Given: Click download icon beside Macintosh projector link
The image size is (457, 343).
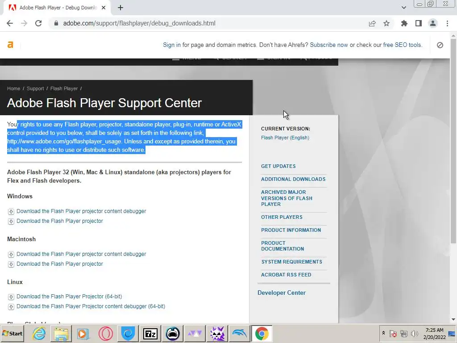Looking at the screenshot, I should (11, 264).
